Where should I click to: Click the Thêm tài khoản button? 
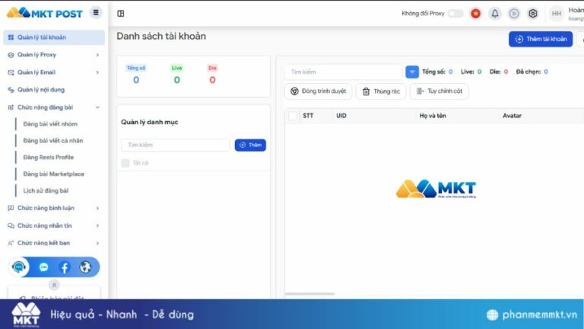(541, 39)
